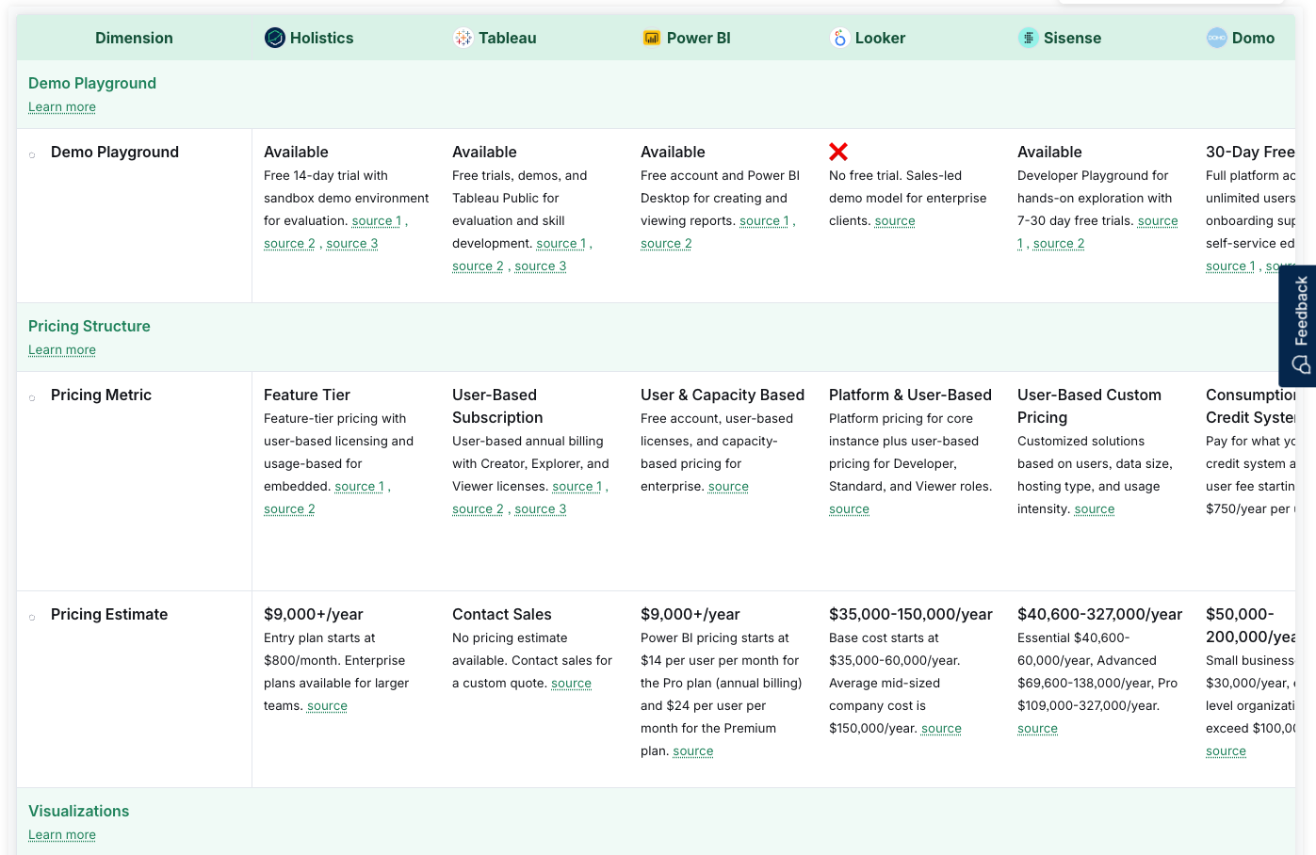Select $9,000+/year estimate under Power BI
The height and width of the screenshot is (855, 1316).
coord(690,614)
